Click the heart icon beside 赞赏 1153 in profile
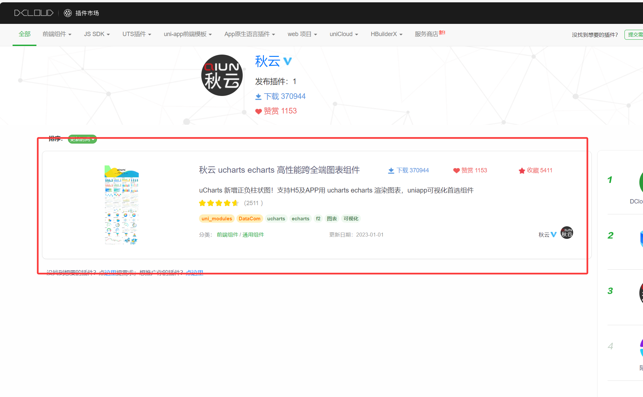This screenshot has height=397, width=643. [259, 111]
